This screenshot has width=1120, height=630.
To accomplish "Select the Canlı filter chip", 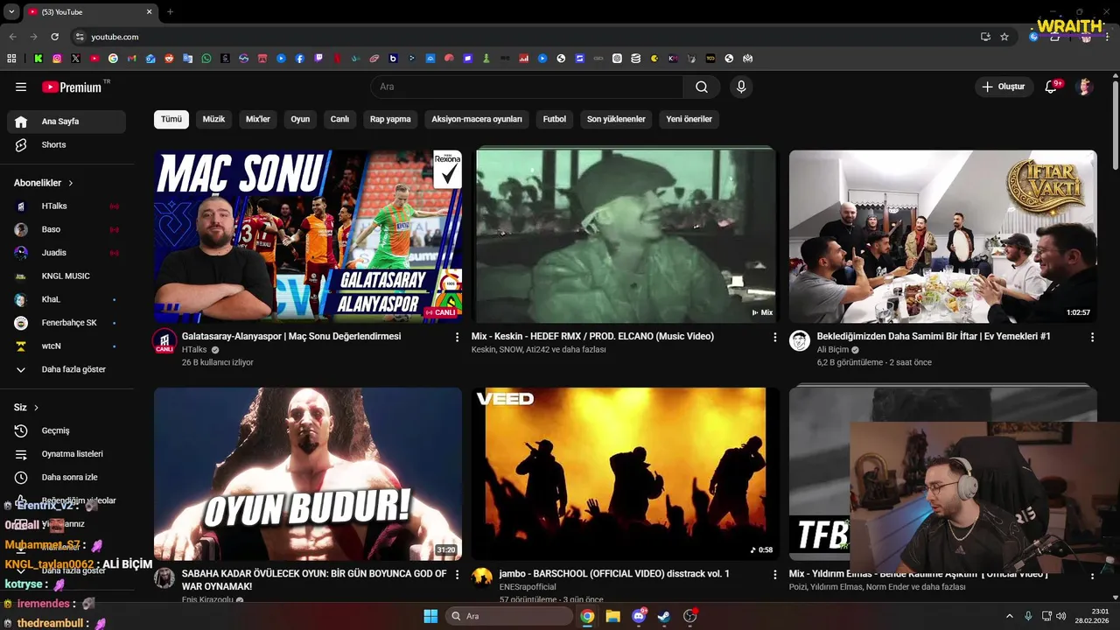I will 339,119.
